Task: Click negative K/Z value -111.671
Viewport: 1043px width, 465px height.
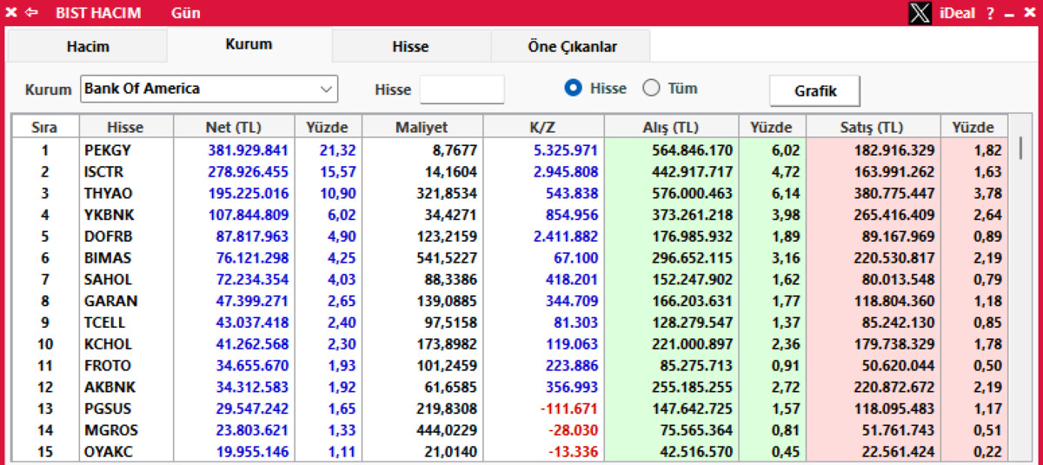Action: pos(570,409)
